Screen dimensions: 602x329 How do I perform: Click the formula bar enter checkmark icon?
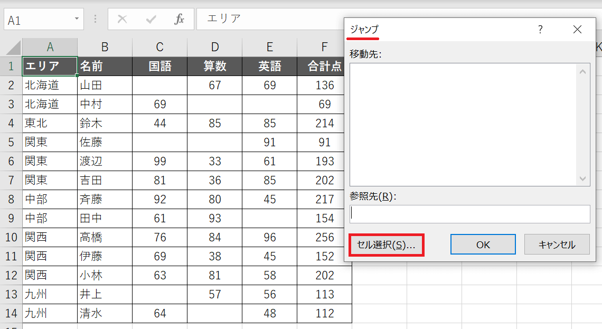click(151, 20)
